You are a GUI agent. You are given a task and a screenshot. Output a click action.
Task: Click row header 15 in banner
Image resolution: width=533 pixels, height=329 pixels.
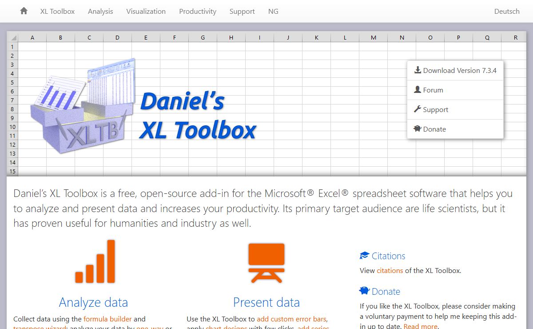[12, 171]
